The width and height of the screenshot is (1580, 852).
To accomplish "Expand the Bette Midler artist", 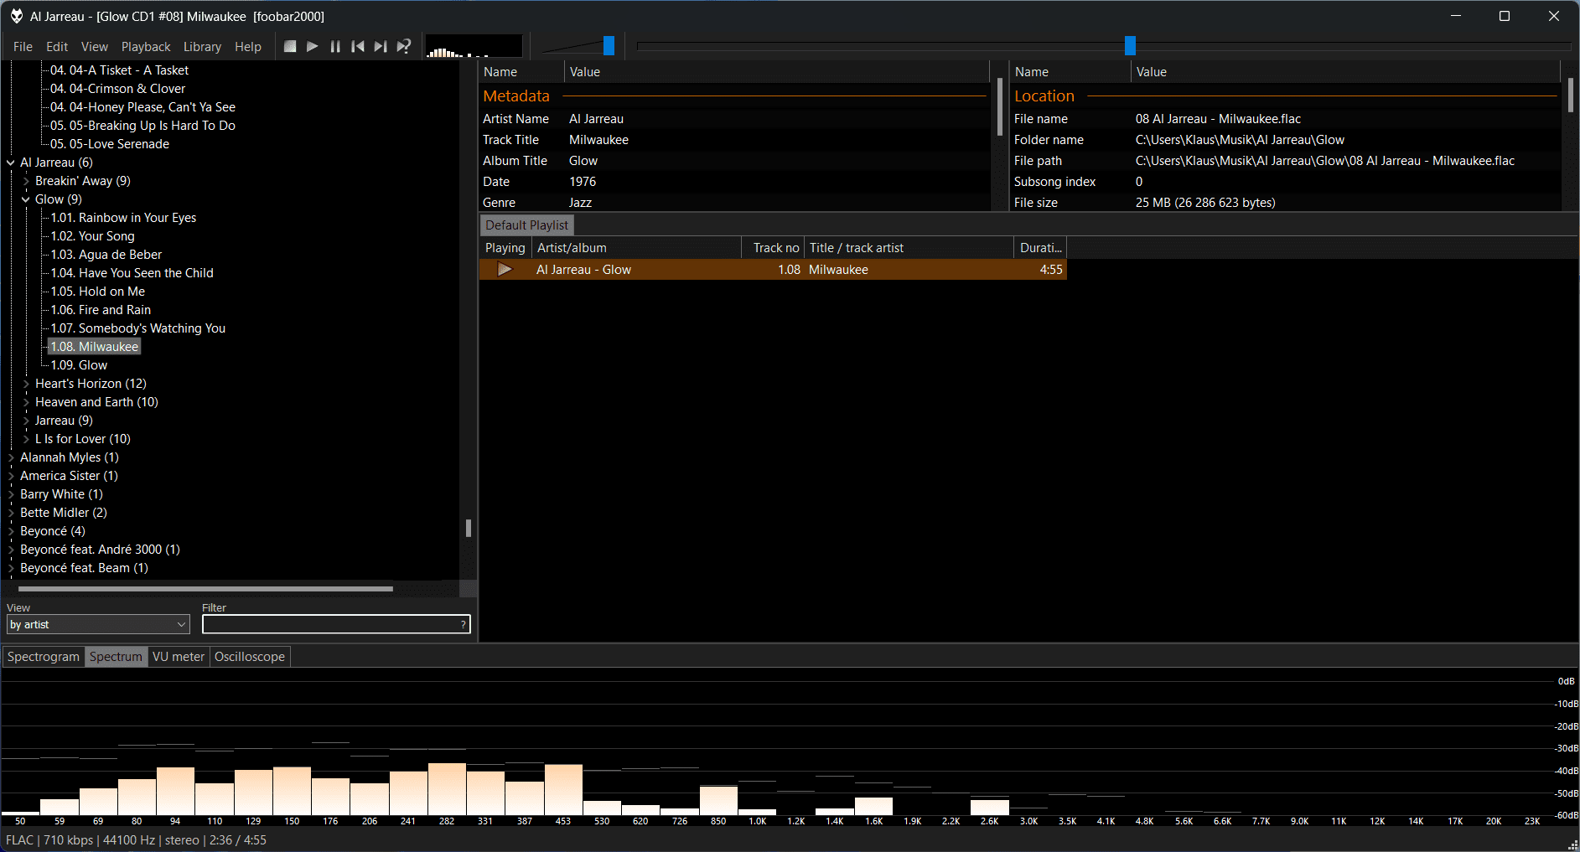I will tap(11, 513).
